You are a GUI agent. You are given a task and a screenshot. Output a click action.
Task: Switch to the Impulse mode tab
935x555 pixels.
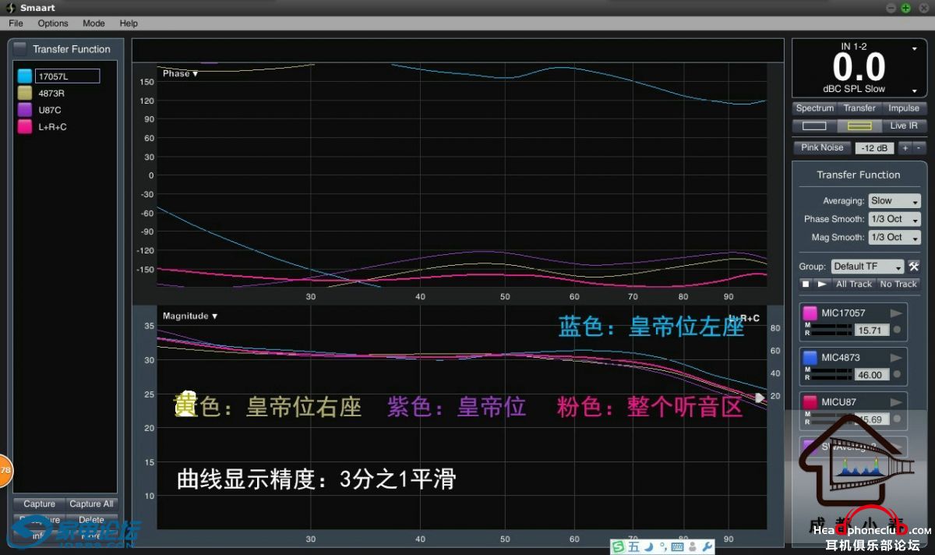point(904,108)
